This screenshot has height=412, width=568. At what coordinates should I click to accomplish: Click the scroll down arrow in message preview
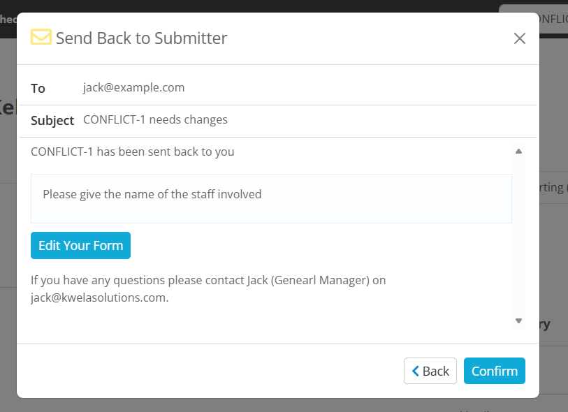pyautogui.click(x=518, y=321)
